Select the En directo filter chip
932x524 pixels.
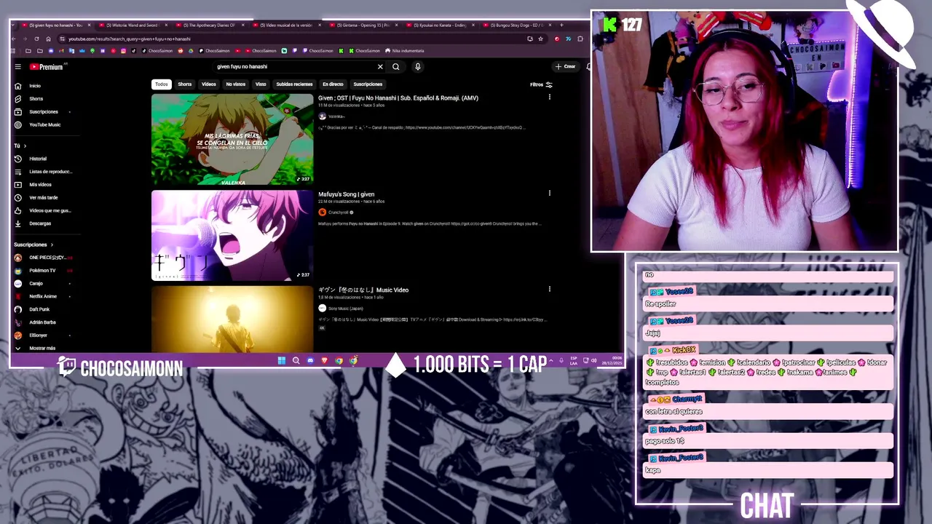pos(333,84)
